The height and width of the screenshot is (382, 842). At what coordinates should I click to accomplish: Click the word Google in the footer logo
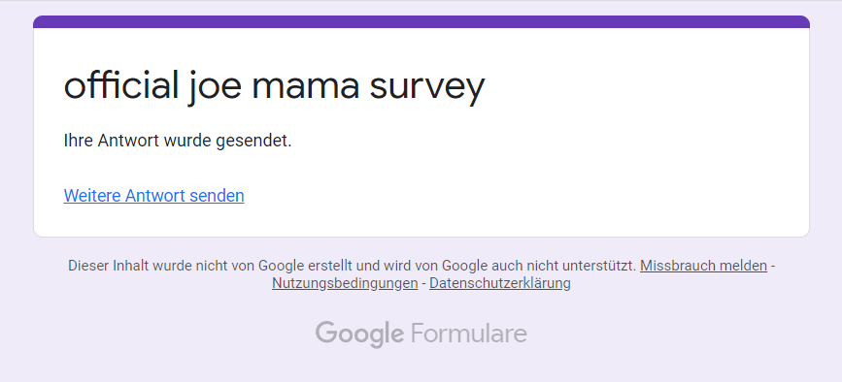[x=359, y=334]
